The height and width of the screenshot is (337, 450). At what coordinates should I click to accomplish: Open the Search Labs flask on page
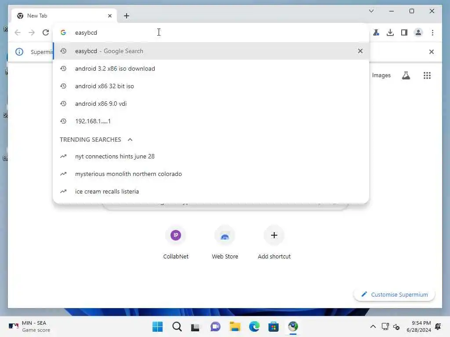[406, 75]
